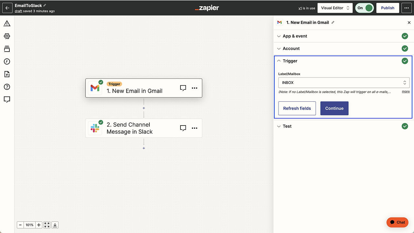Screen dimensions: 414x233
Task: Open the top-right three-dots menu
Action: tap(407, 8)
